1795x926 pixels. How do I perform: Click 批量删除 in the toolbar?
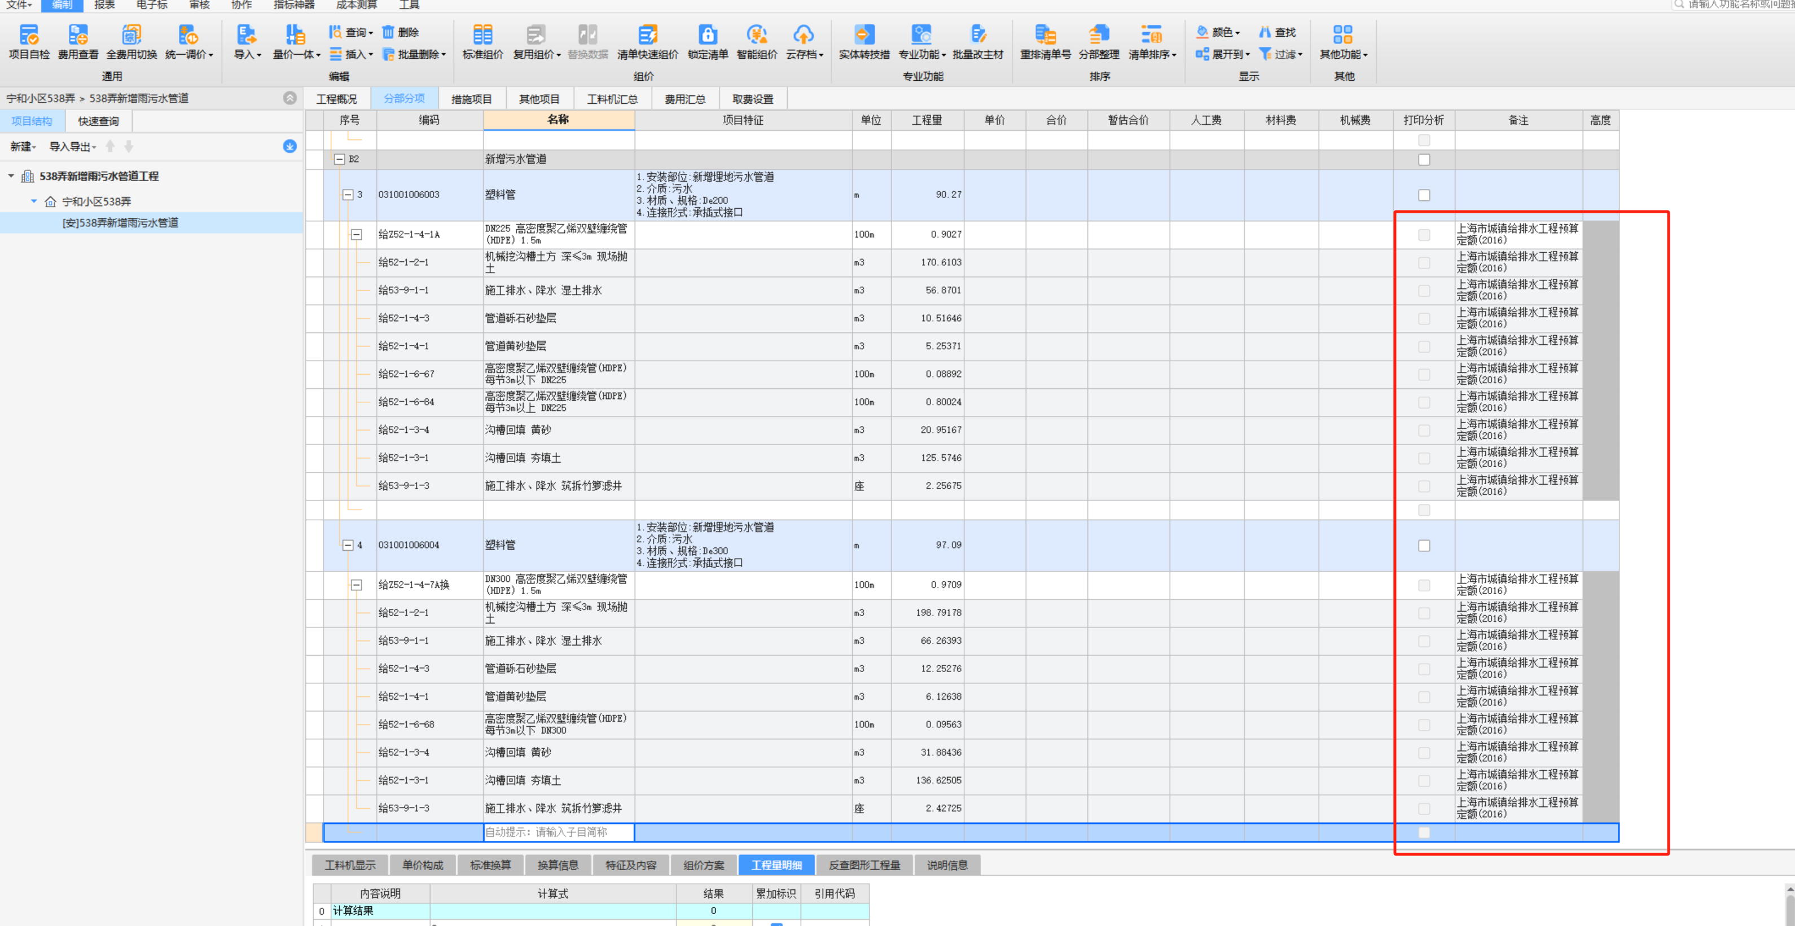(414, 54)
